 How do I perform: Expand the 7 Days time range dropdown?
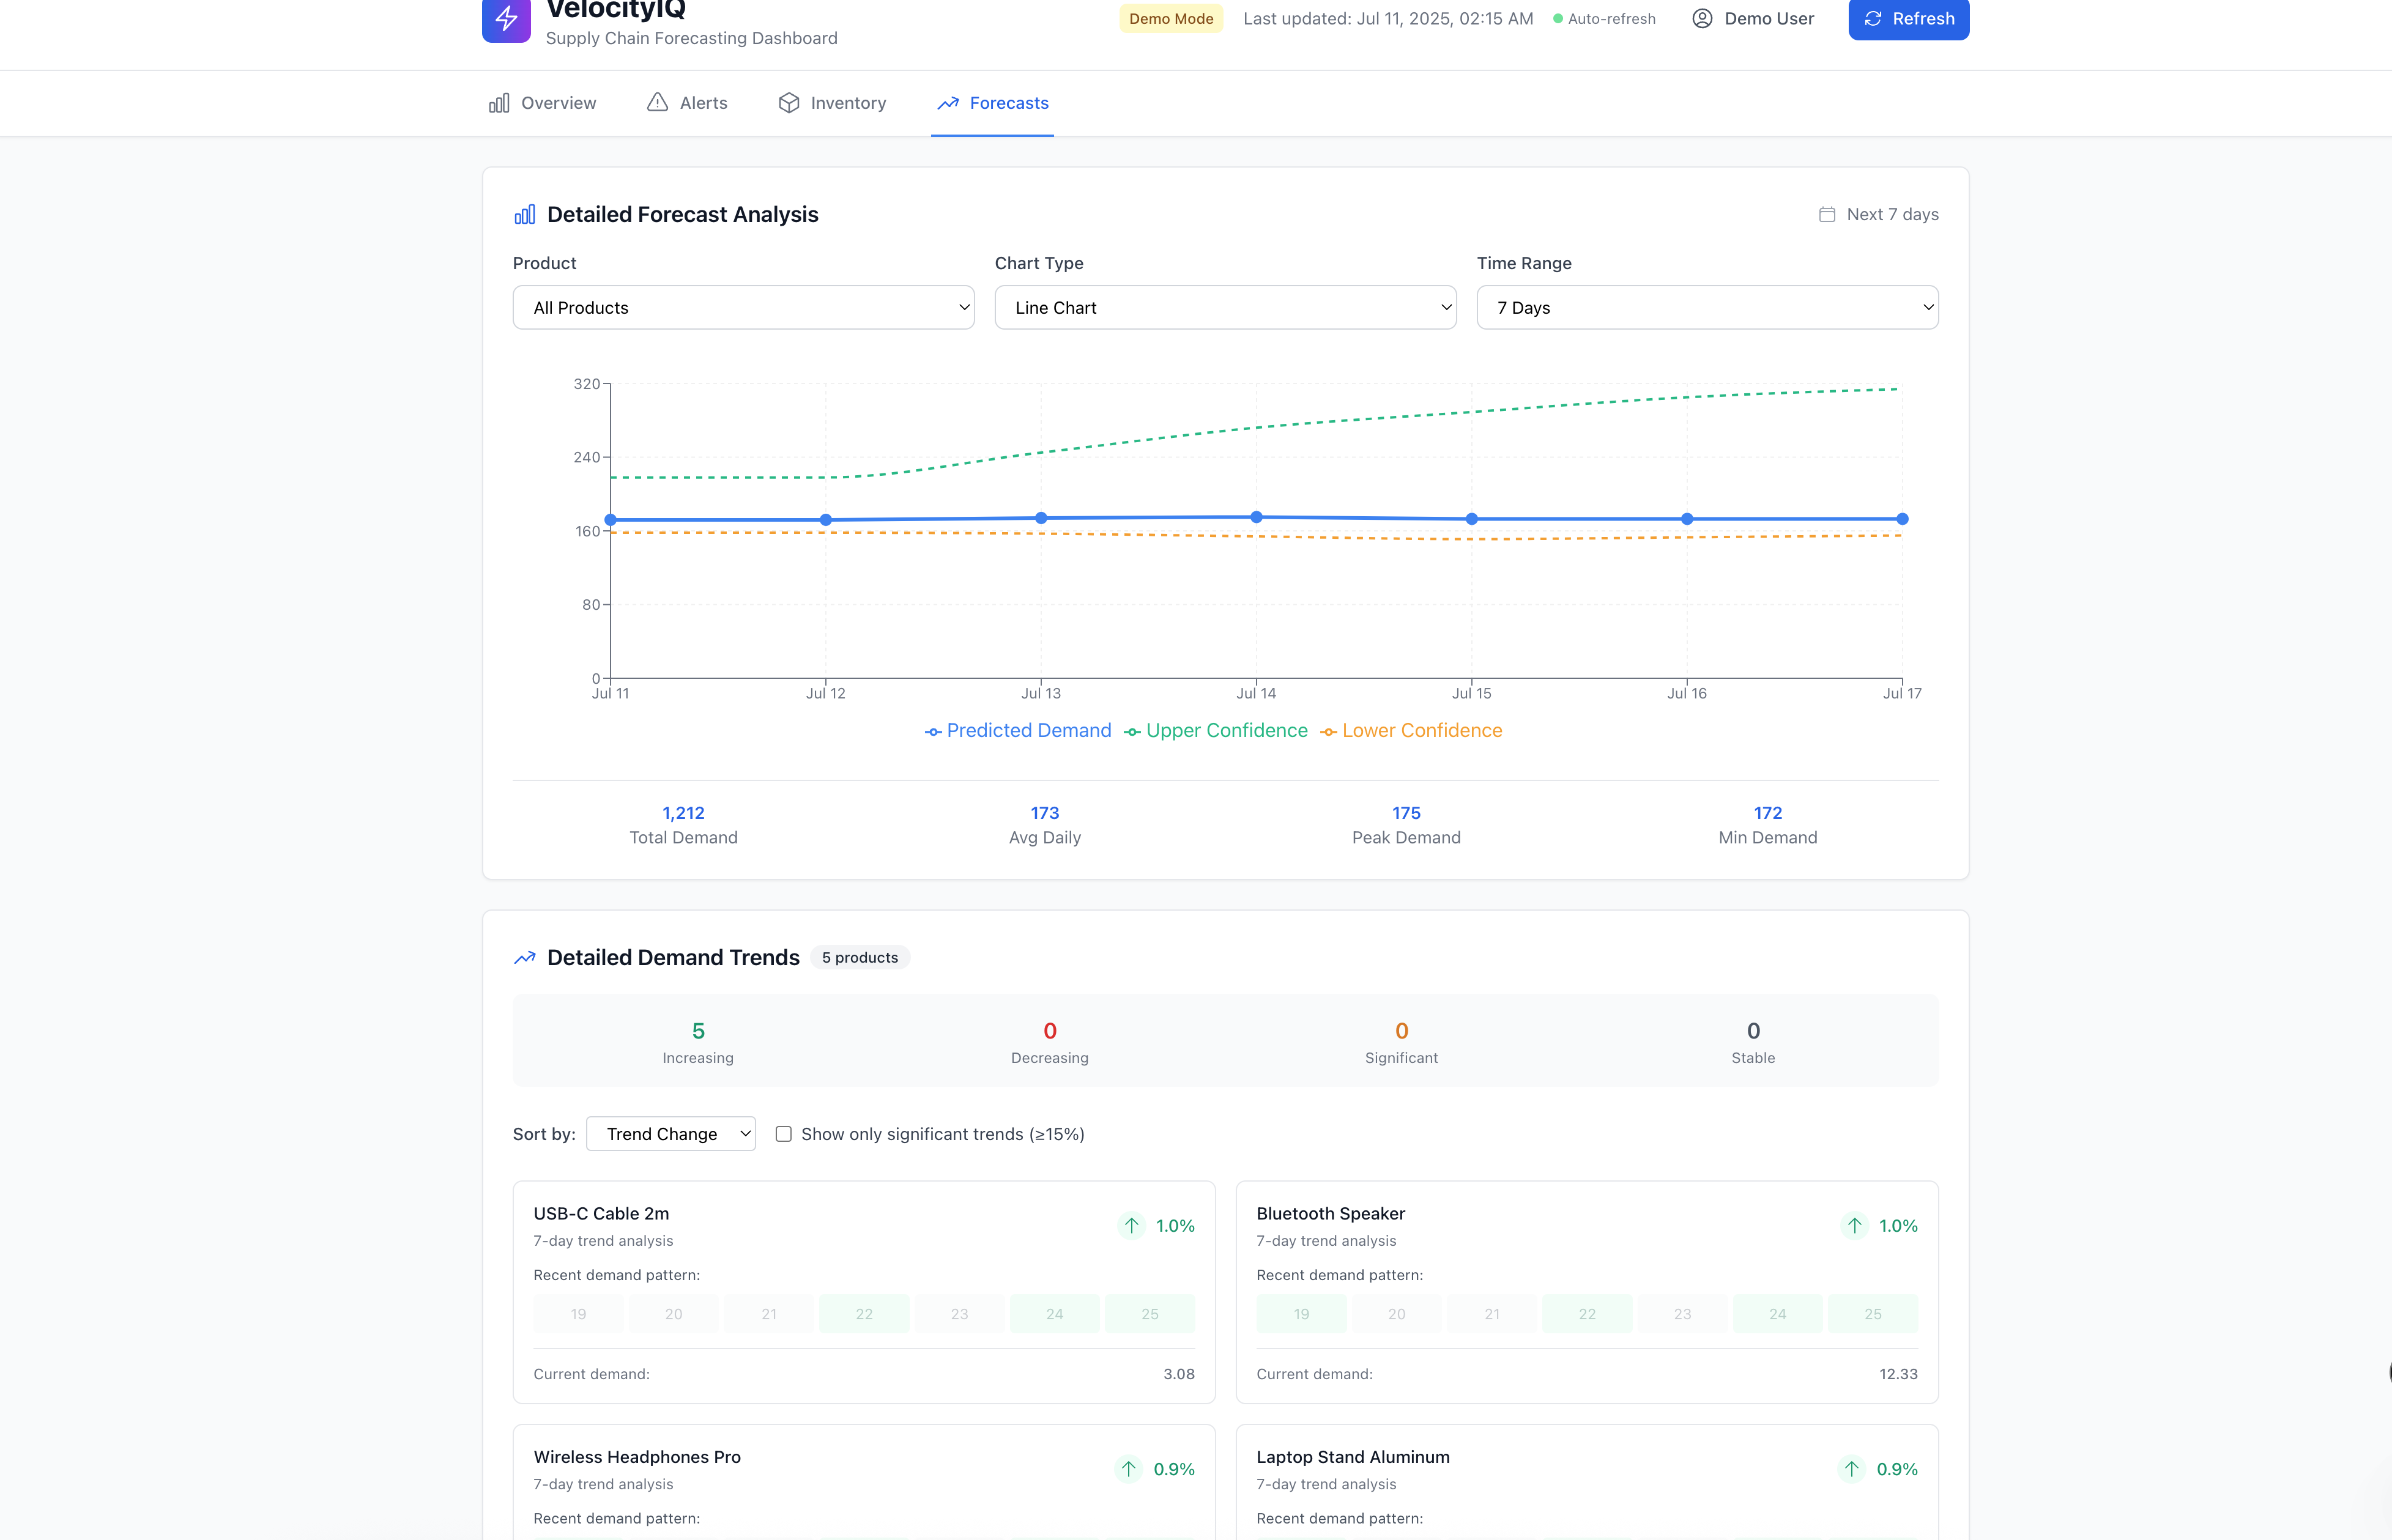tap(1707, 308)
